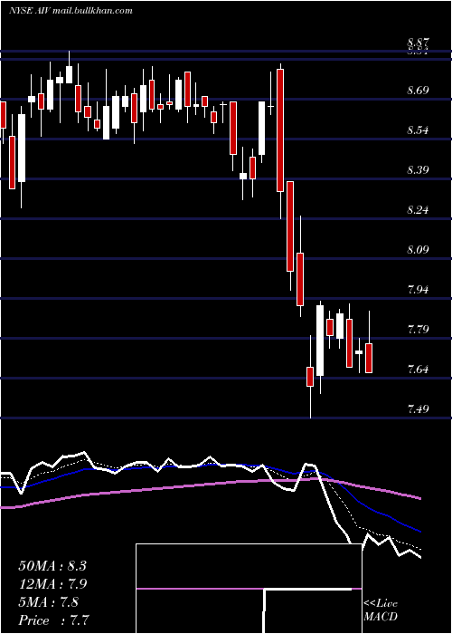Click the tallest red candlestick before the drop

click(x=280, y=130)
